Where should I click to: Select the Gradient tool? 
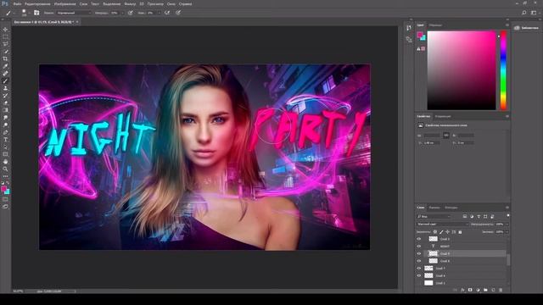5,110
